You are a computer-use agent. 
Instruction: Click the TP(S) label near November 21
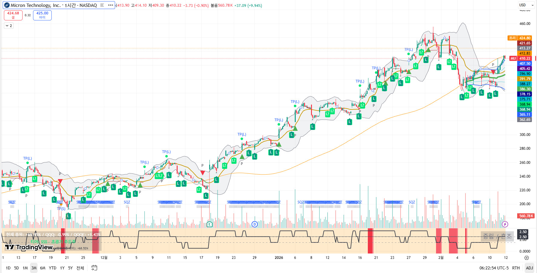click(x=61, y=208)
